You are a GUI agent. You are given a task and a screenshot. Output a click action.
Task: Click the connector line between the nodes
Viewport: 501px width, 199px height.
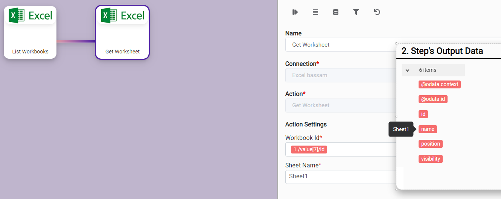click(x=75, y=41)
